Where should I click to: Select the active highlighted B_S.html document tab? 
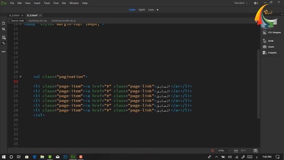point(32,16)
